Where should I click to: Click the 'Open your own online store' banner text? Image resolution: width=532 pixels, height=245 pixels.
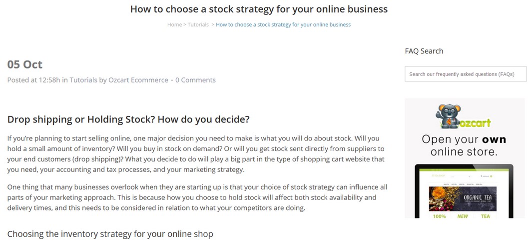pos(464,145)
